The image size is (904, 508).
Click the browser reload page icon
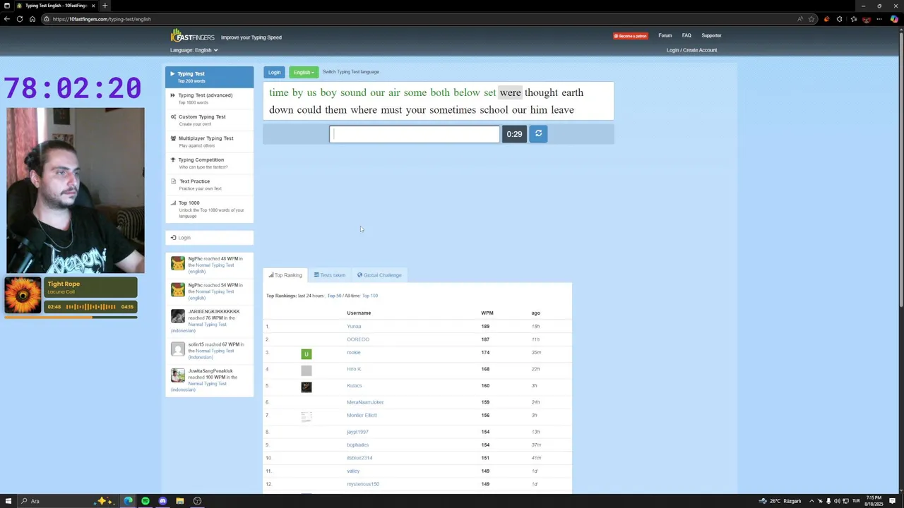20,19
